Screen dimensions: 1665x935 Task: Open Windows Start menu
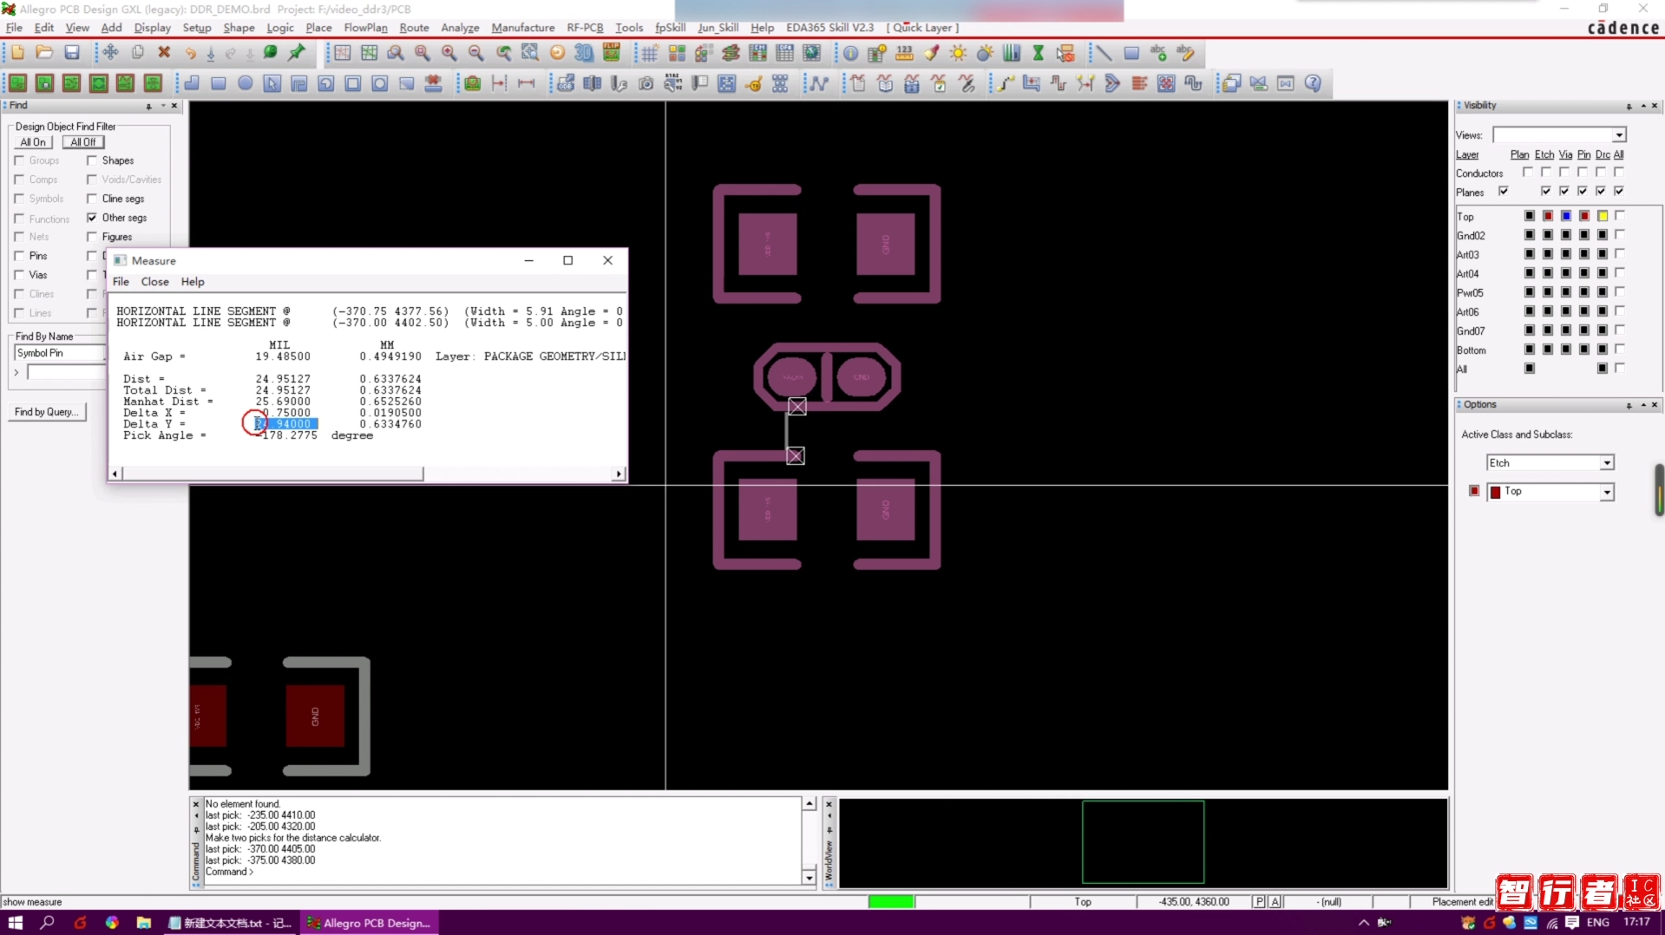pos(15,923)
